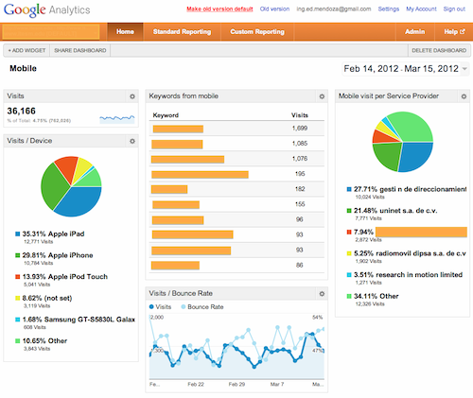Viewport: 473px width, 398px height.
Task: Click the 10.65% Other legend swatch
Action: [x=18, y=341]
